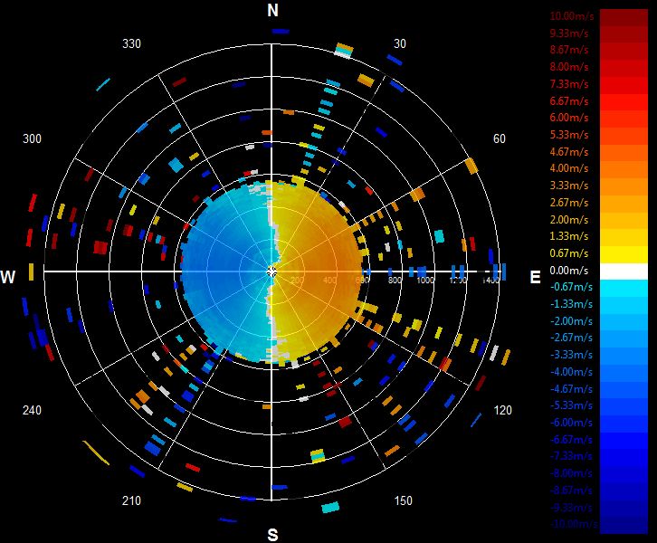Screen dimensions: 657x543
Task: Select the 120 degree azimuth label
Action: coord(502,410)
